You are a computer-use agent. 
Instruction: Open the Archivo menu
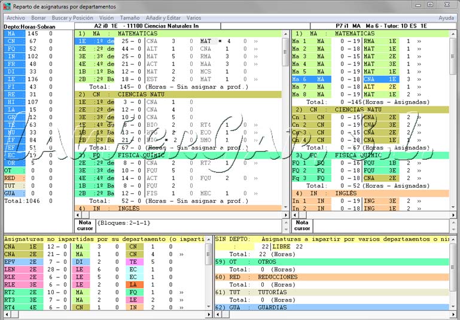tap(16, 18)
